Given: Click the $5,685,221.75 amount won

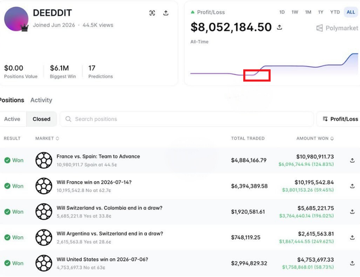Looking at the screenshot, I should click(x=315, y=208).
